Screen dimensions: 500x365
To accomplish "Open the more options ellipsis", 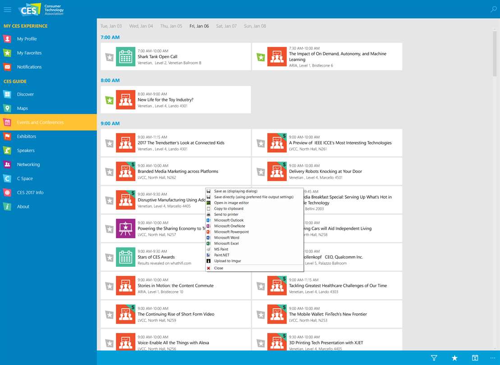I will click(x=493, y=358).
